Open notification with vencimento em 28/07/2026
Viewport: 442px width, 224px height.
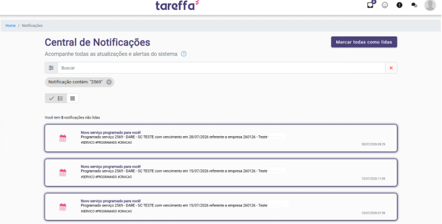tap(221, 138)
